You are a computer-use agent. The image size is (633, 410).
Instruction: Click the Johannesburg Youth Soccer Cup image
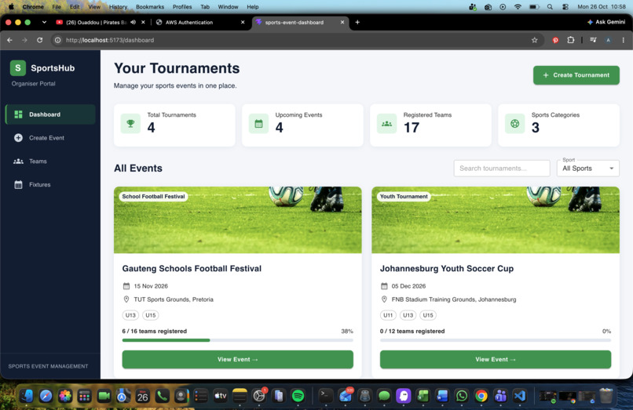496,220
